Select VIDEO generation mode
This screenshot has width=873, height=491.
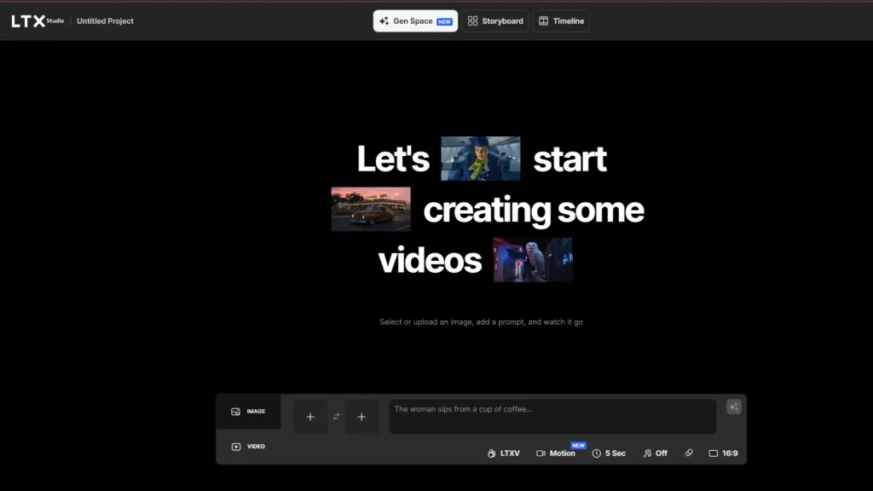coord(248,447)
